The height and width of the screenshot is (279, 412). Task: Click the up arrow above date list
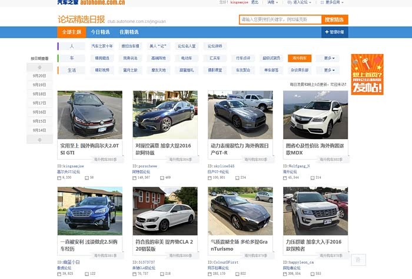pos(39,67)
